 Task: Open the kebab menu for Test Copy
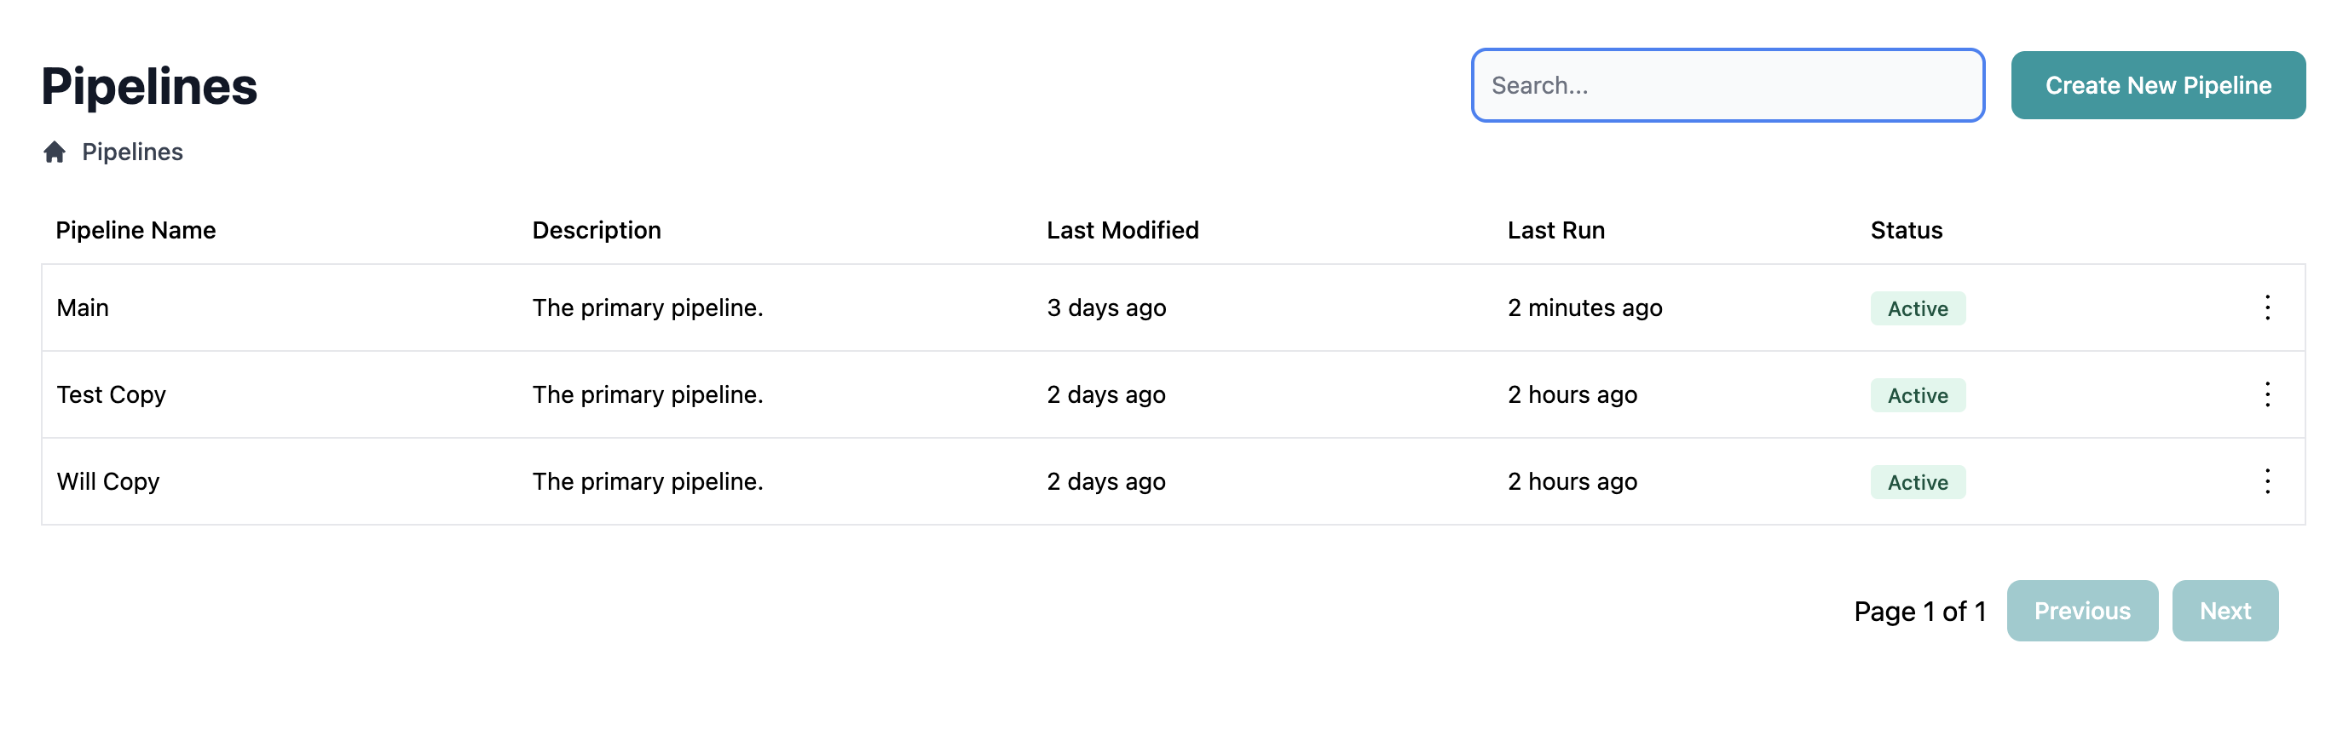(x=2266, y=394)
